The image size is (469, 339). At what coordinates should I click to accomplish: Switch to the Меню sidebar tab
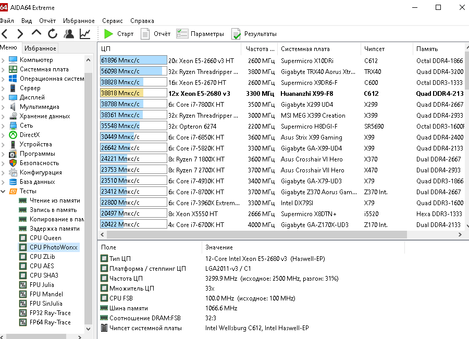tap(8, 47)
